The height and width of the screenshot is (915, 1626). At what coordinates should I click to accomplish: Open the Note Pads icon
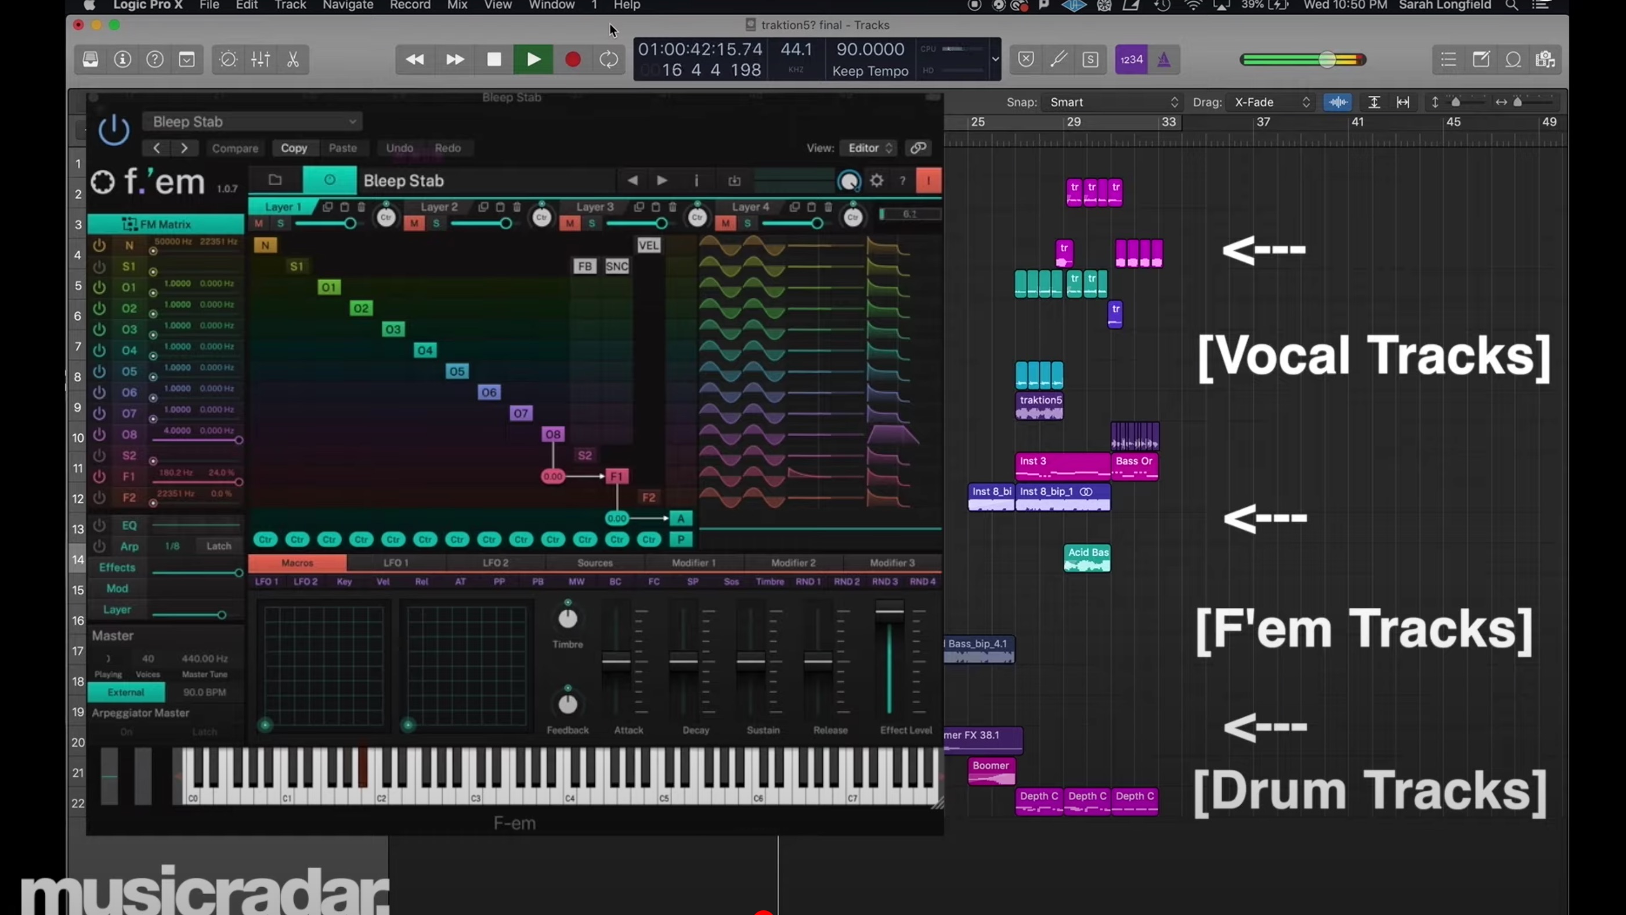[x=1481, y=59]
